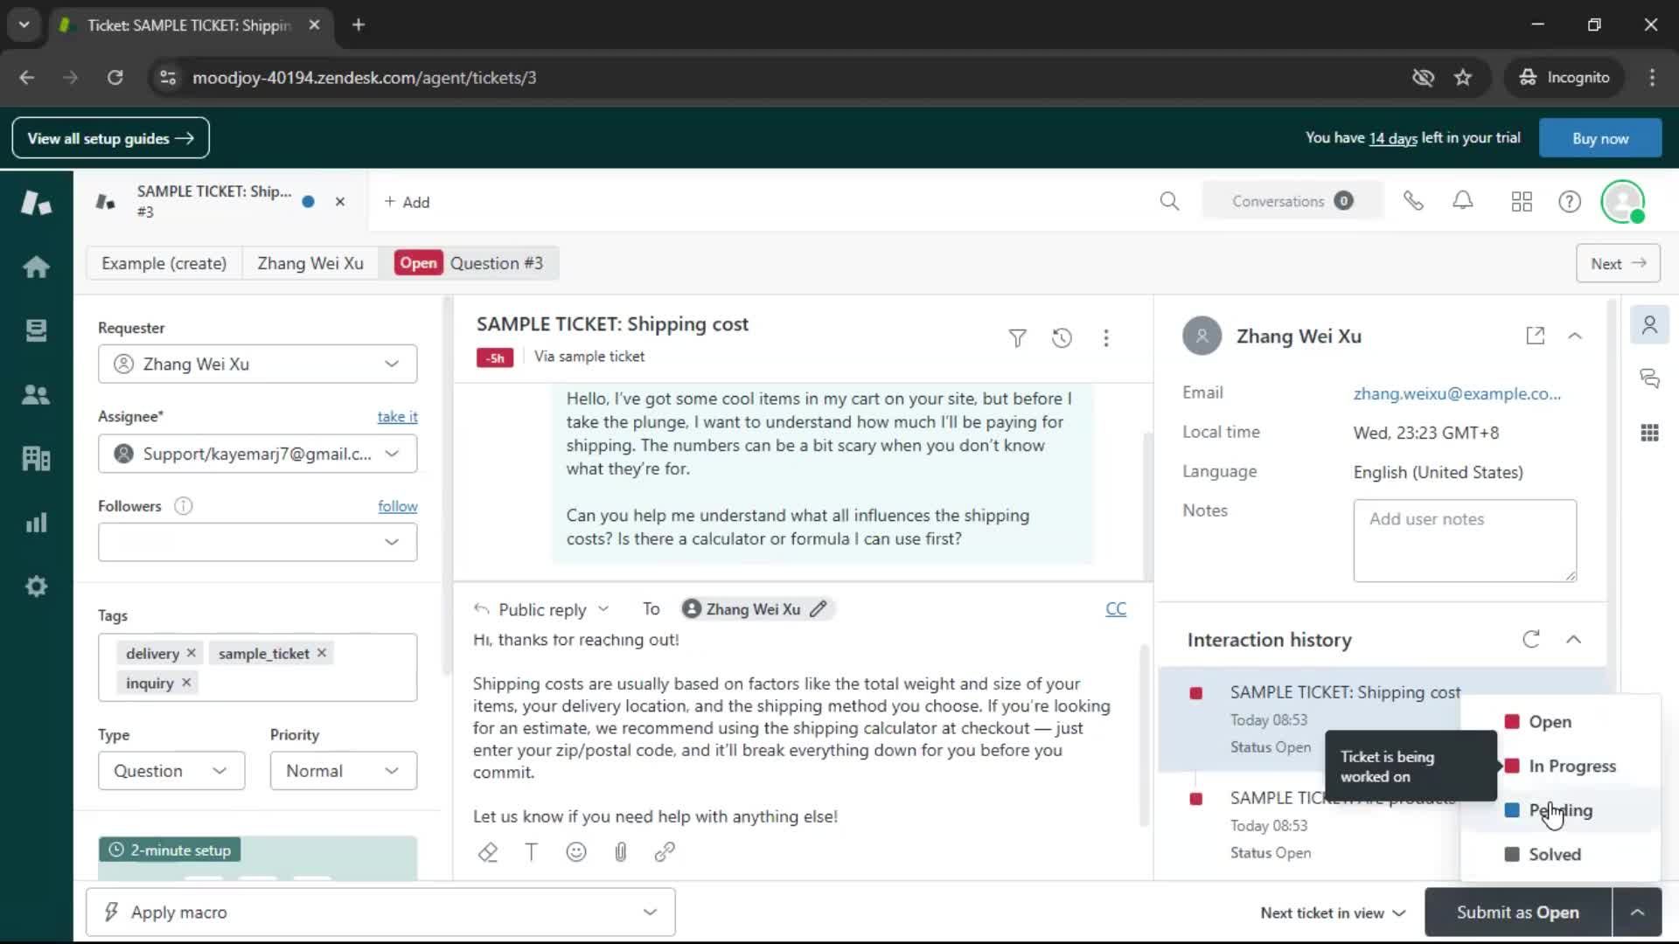Image resolution: width=1679 pixels, height=944 pixels.
Task: Open the Requester dropdown
Action: tap(257, 364)
